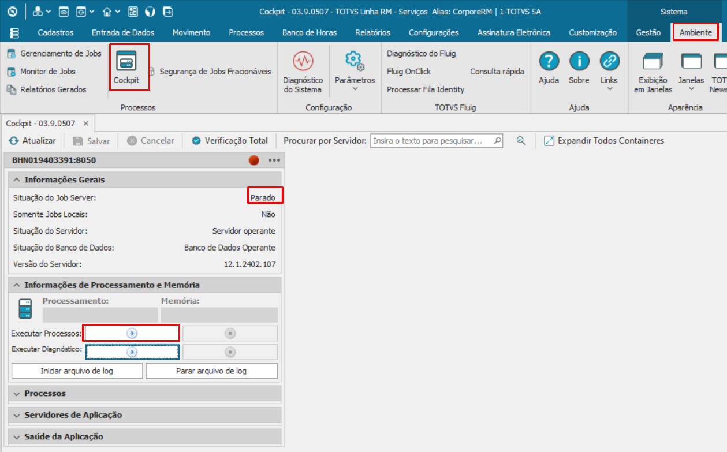
Task: Click the application menu icon left of Cadastros
Action: coord(15,32)
